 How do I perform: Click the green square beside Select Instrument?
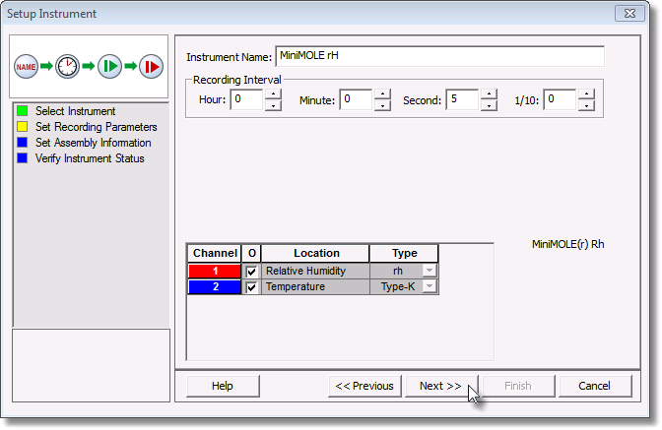23,111
